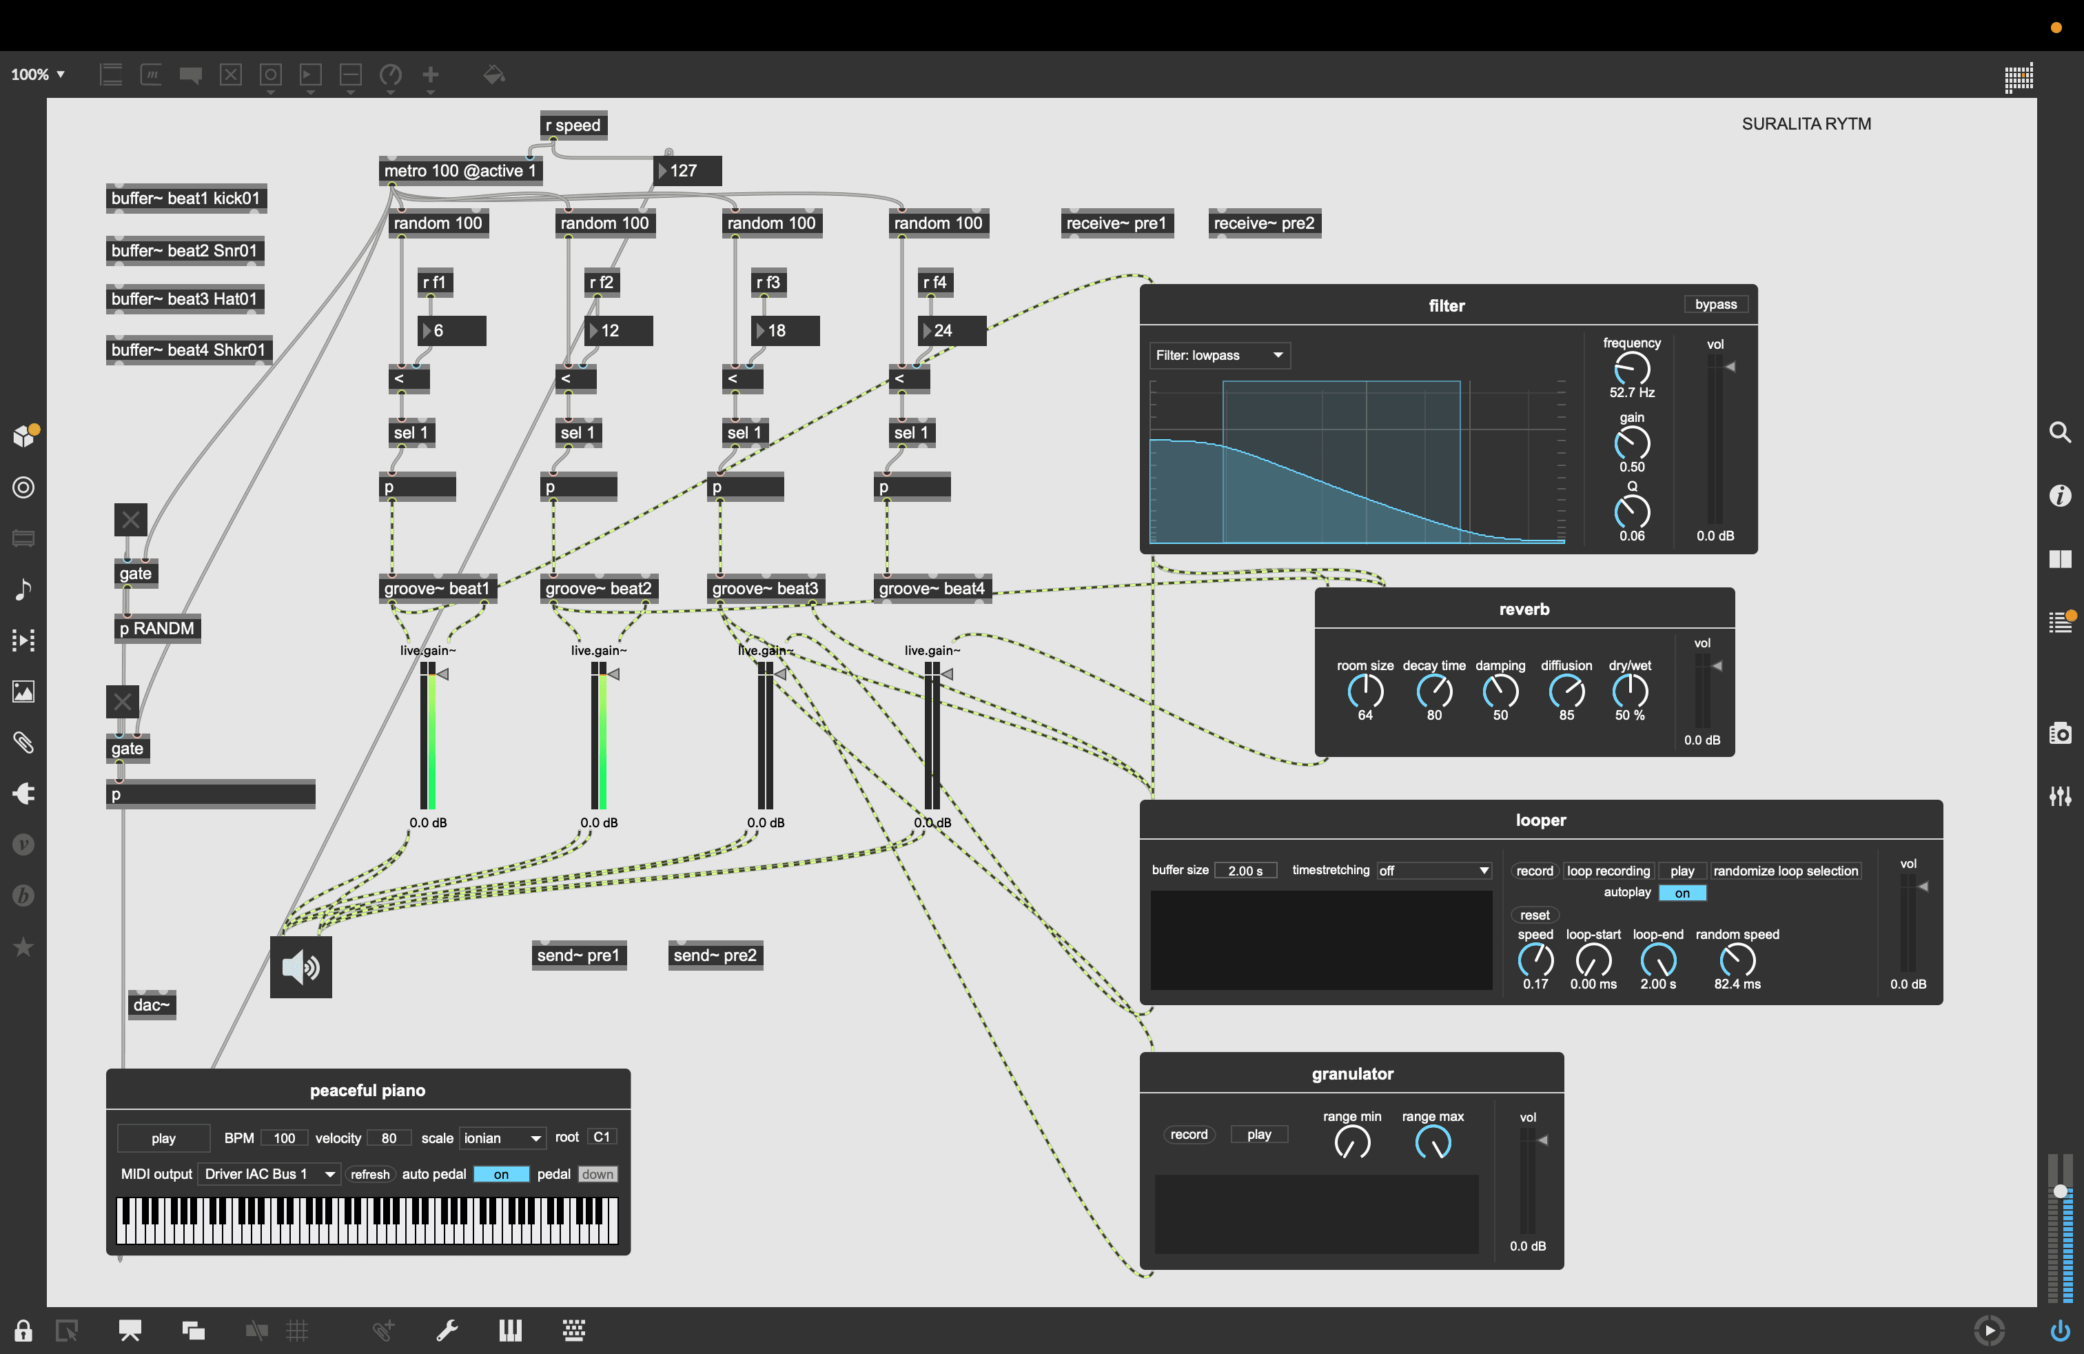Viewport: 2084px width, 1354px height.
Task: Adjust looper speed dial
Action: pos(1535,960)
